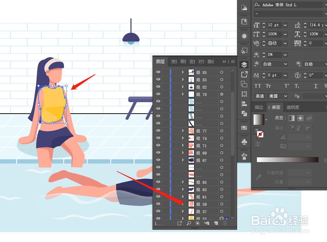Click the Layers panel icon in the dock
The height and width of the screenshot is (242, 327).
click(x=244, y=65)
